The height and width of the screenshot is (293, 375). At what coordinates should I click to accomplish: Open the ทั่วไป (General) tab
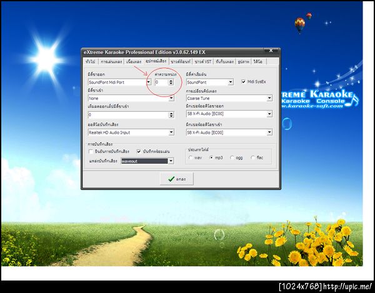pyautogui.click(x=91, y=62)
